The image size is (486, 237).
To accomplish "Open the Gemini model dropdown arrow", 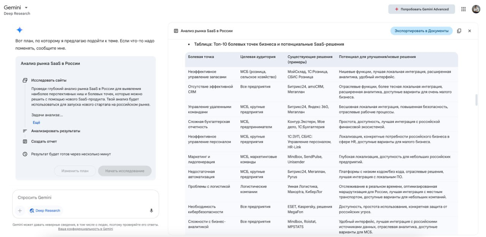I will [26, 8].
